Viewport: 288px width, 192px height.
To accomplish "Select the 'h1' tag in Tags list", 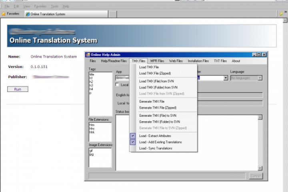I will 91,78.
